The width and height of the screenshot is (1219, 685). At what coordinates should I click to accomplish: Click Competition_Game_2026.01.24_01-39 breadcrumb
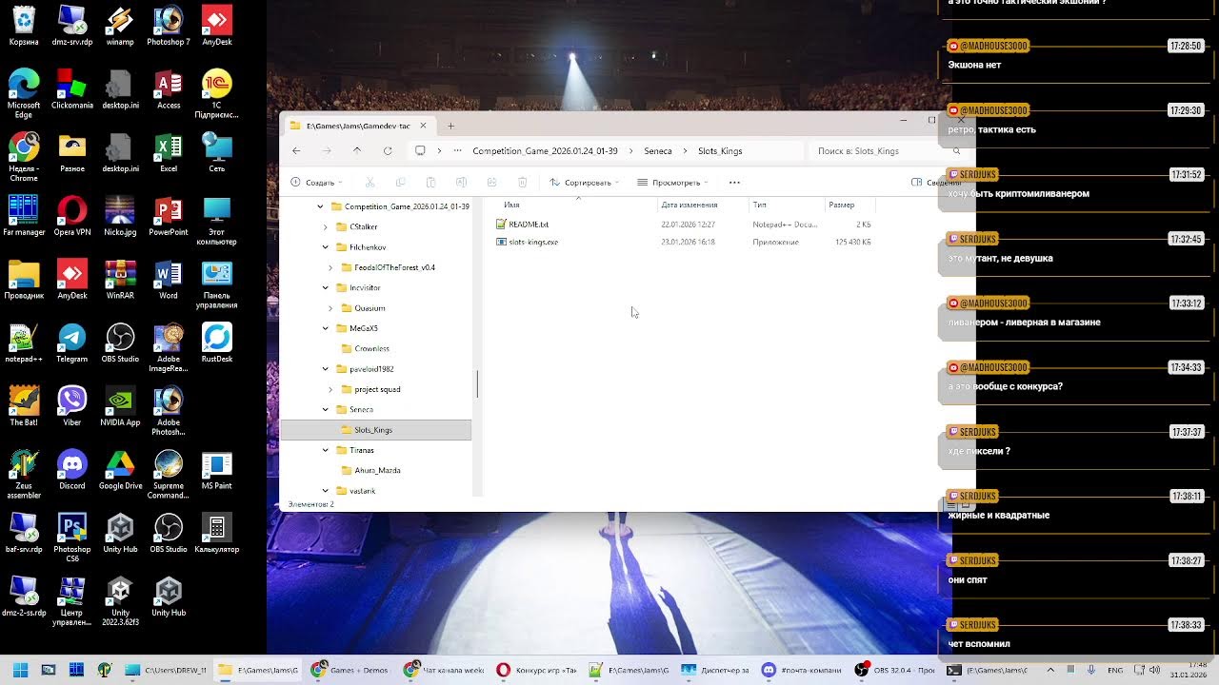pyautogui.click(x=545, y=150)
